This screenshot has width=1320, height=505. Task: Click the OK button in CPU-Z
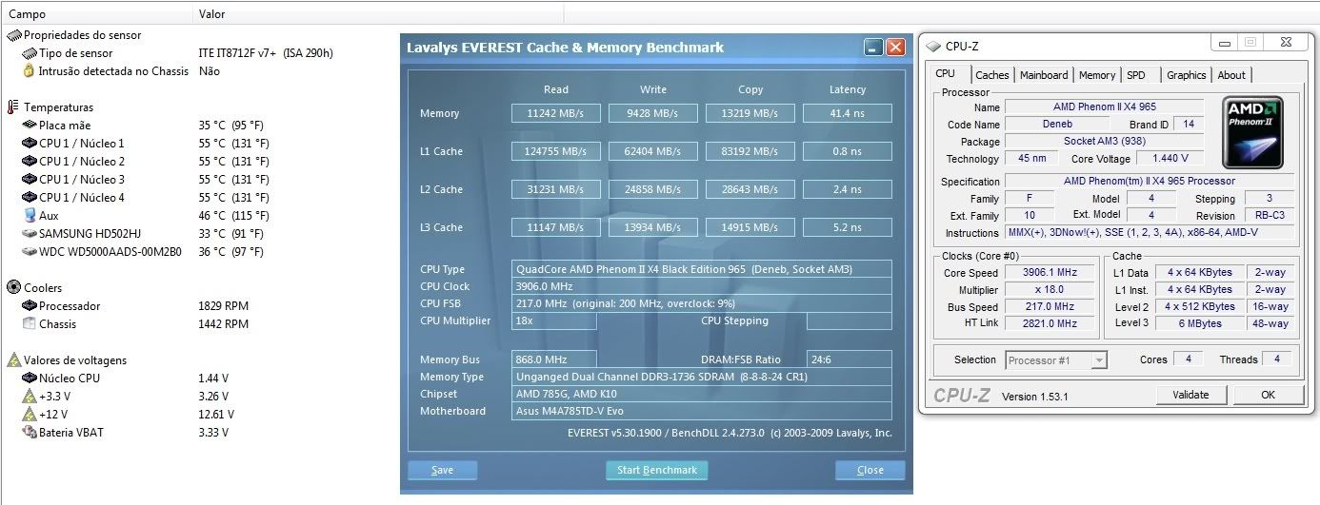point(1268,395)
